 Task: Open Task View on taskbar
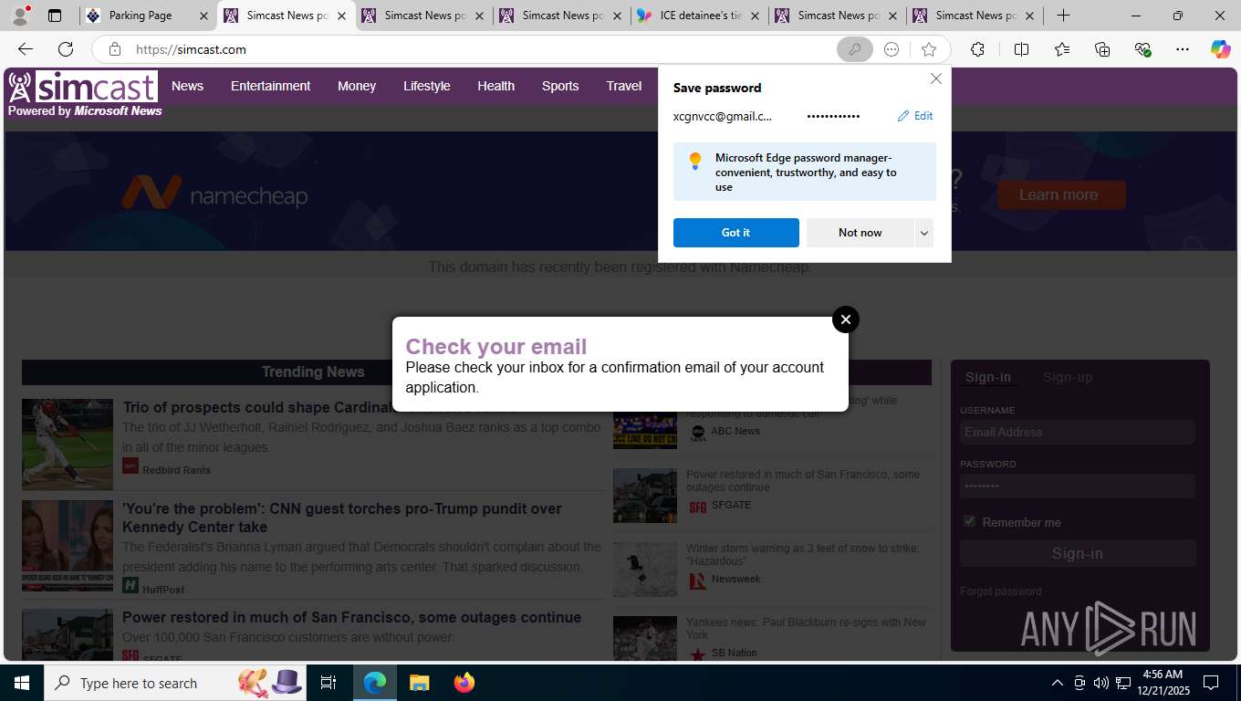(x=328, y=683)
